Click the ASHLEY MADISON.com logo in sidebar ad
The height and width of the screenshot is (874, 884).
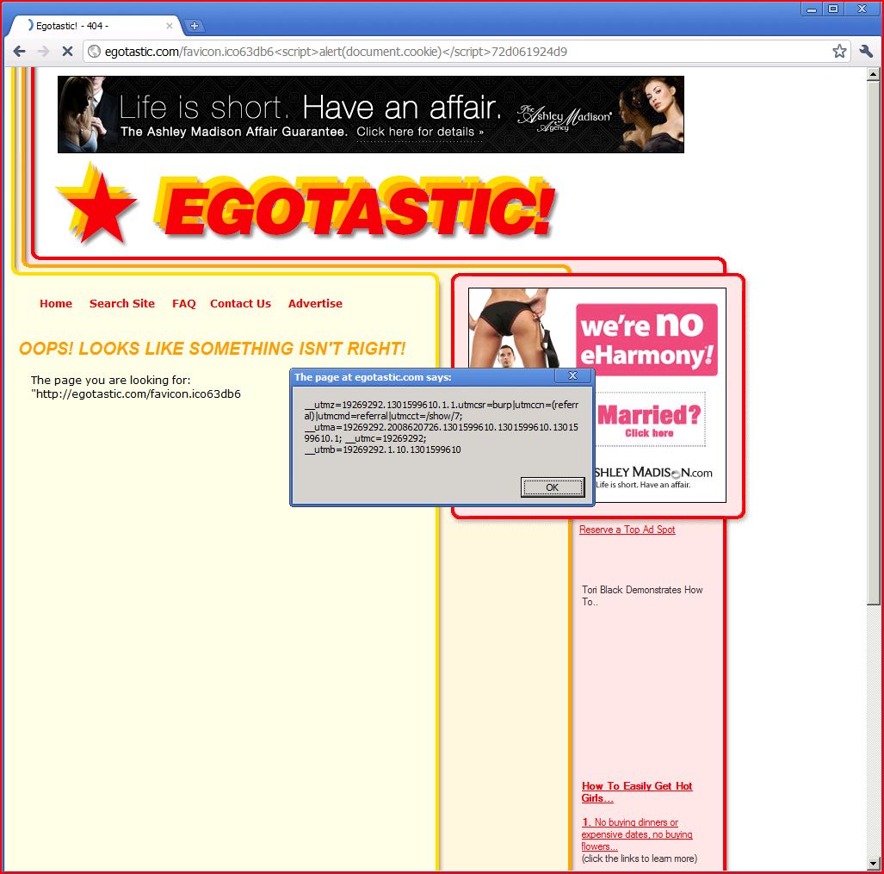(x=652, y=473)
